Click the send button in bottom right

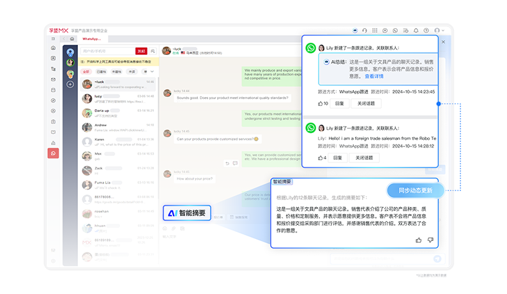437,258
